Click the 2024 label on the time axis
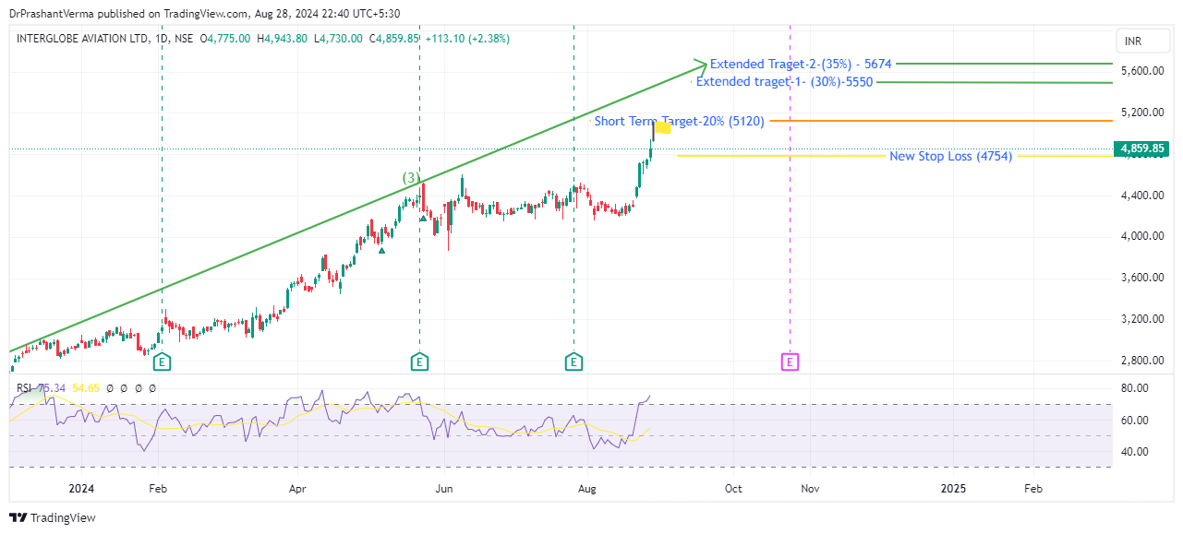Viewport: 1183px width, 534px height. (81, 487)
